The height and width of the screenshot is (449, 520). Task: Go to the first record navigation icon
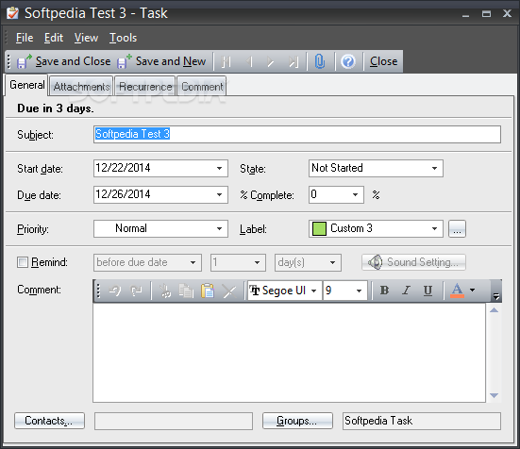click(226, 61)
